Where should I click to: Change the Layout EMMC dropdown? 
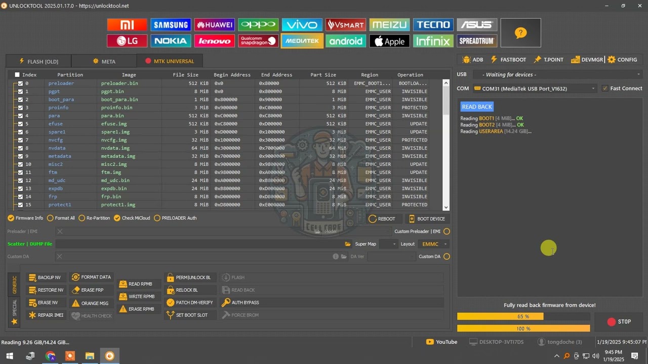(433, 244)
